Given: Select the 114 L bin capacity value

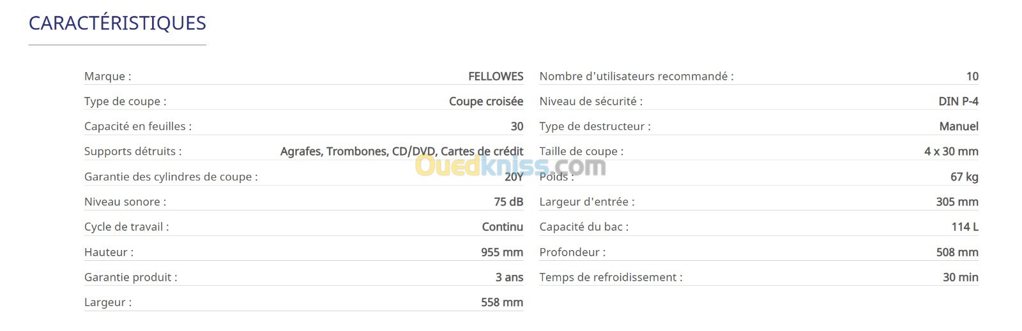Looking at the screenshot, I should [x=965, y=227].
